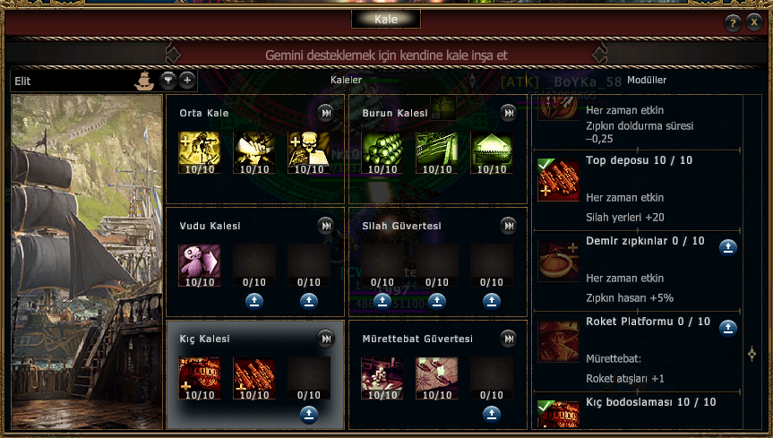This screenshot has width=773, height=438.
Task: Select the cannonball module in Burun Kalesi
Action: [x=382, y=152]
